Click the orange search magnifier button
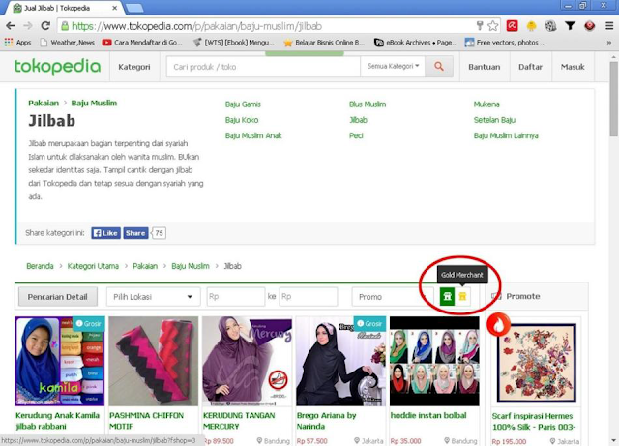Screen dimensions: 619x446 438,67
